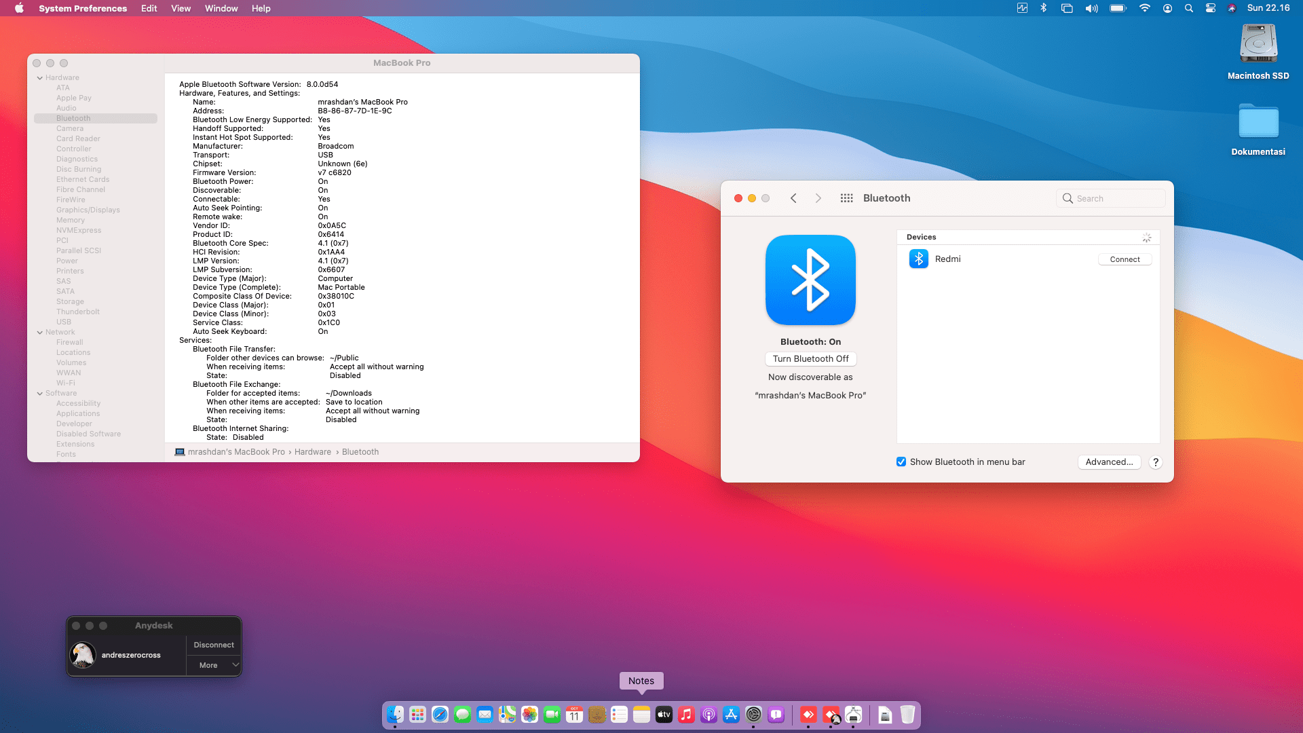Collapse the Hardware section

[x=40, y=78]
